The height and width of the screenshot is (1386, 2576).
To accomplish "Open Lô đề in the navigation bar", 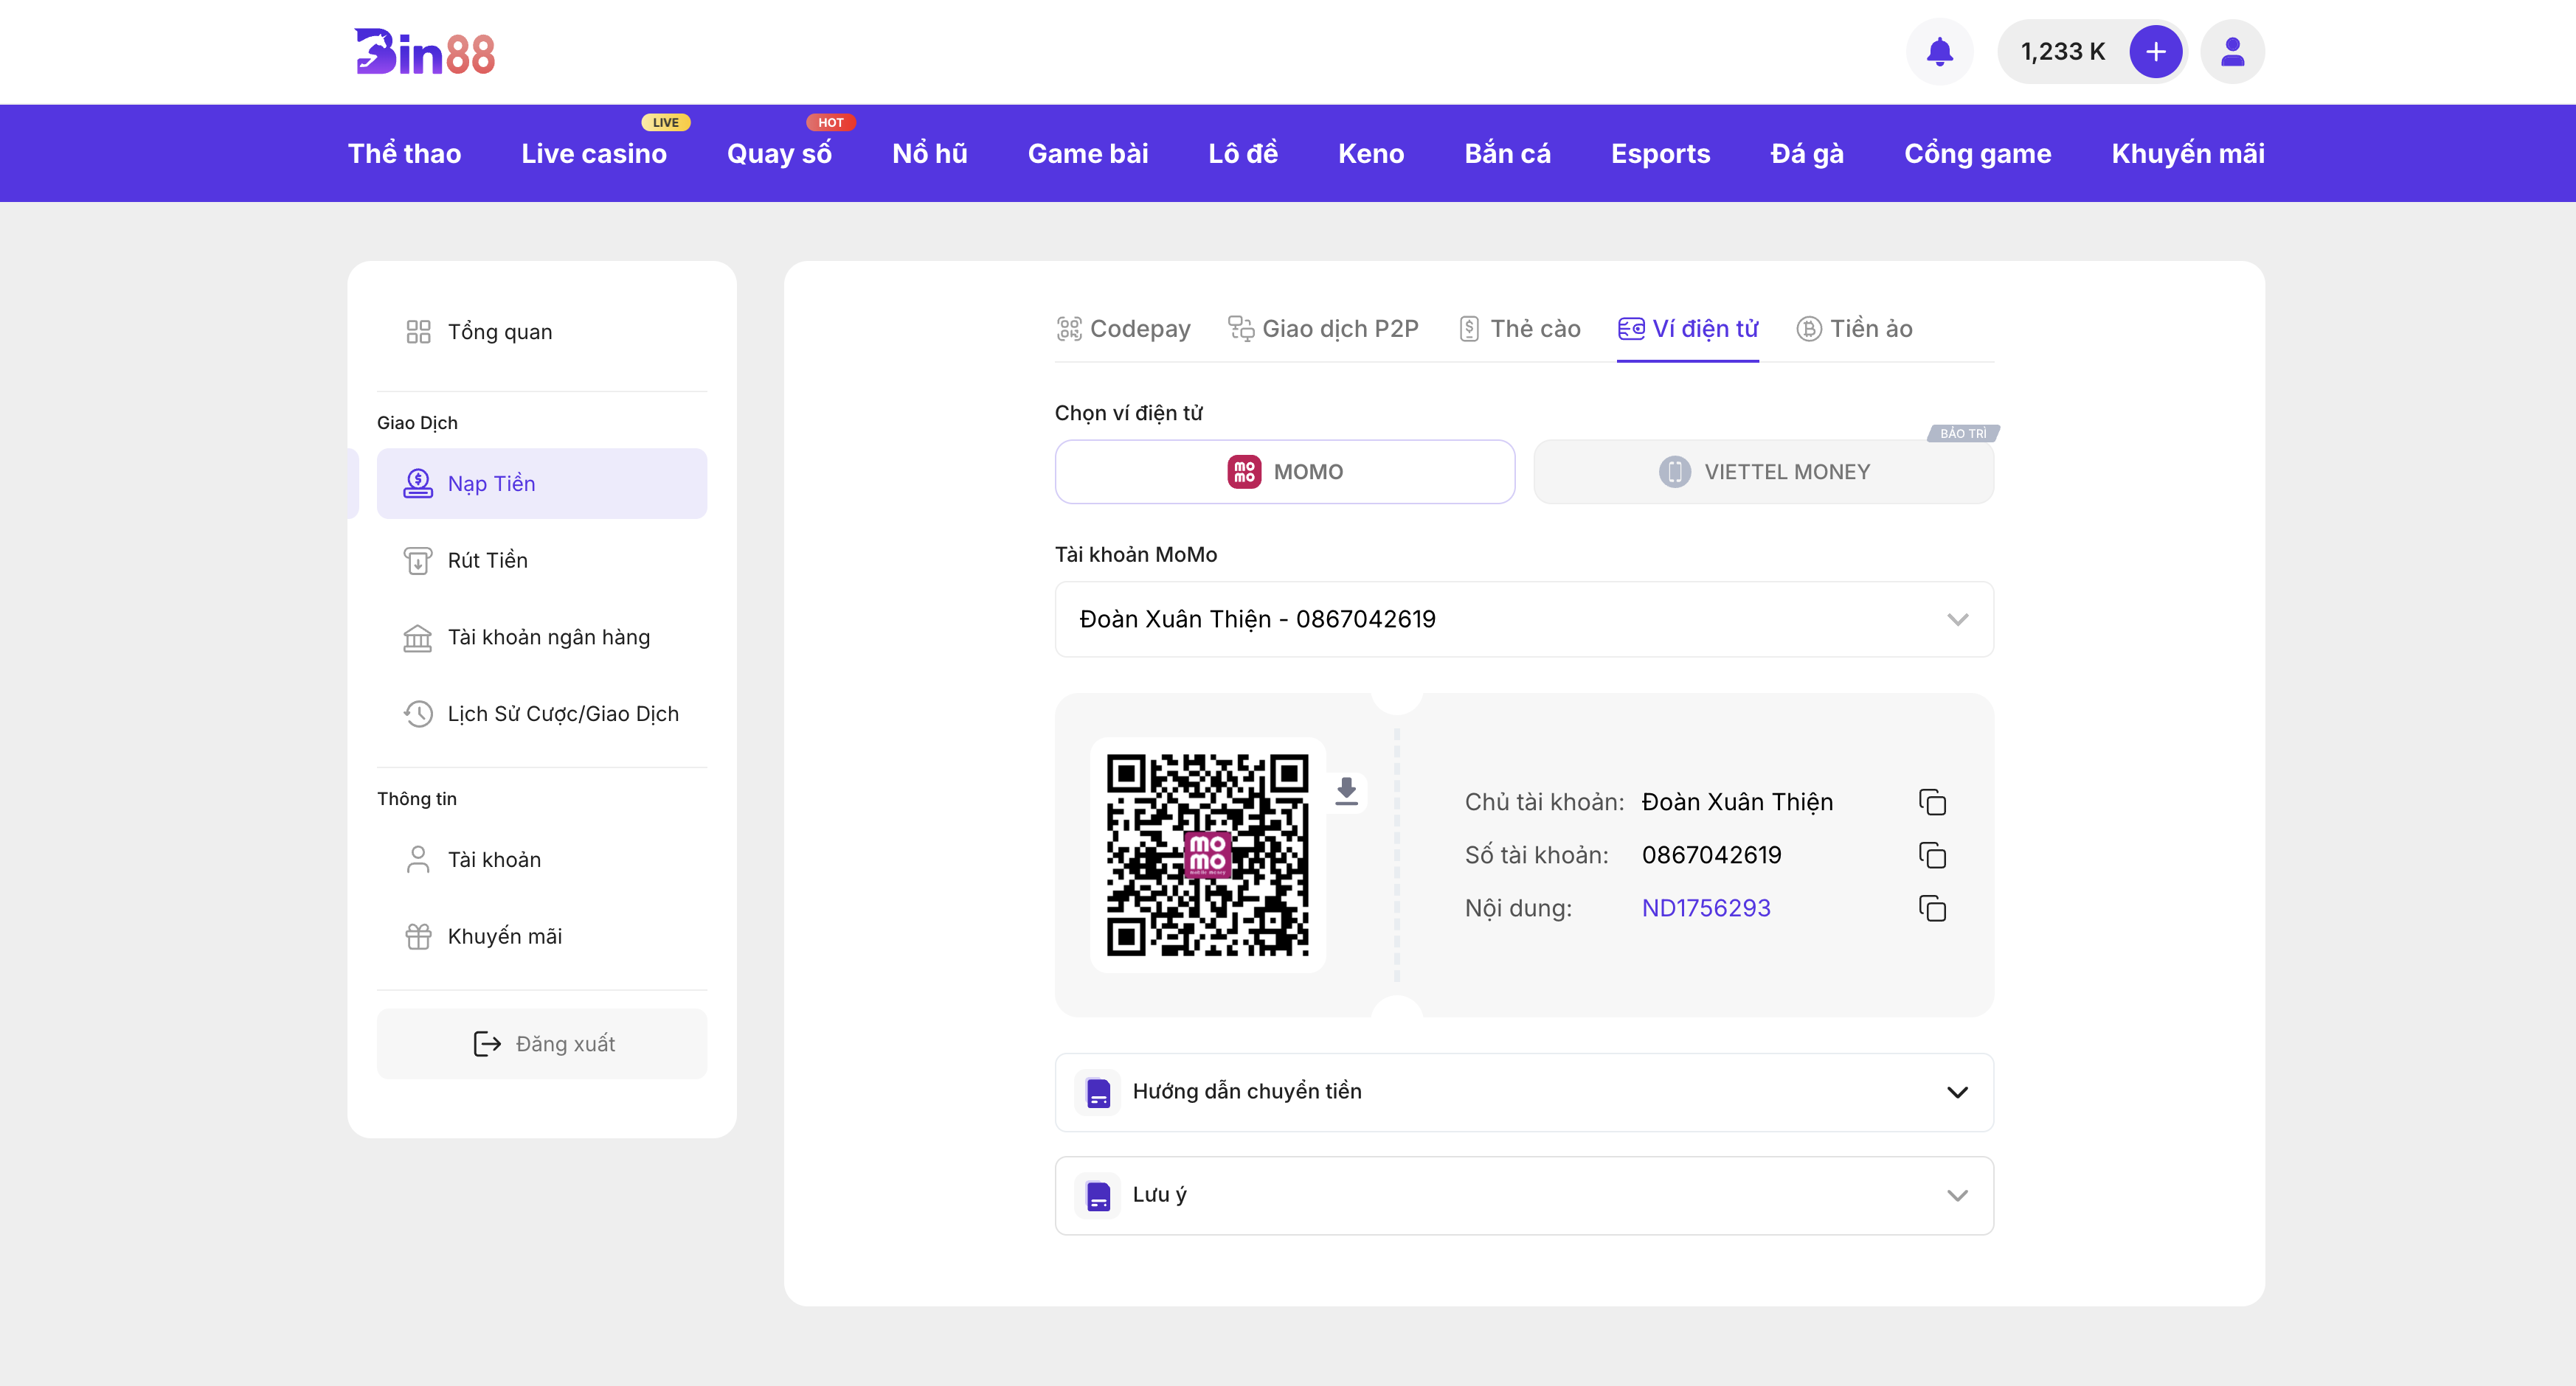I will [x=1243, y=154].
